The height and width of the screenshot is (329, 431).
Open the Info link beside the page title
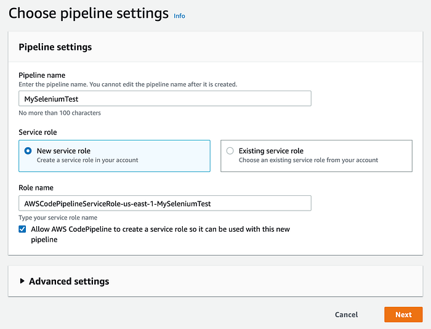pyautogui.click(x=179, y=15)
